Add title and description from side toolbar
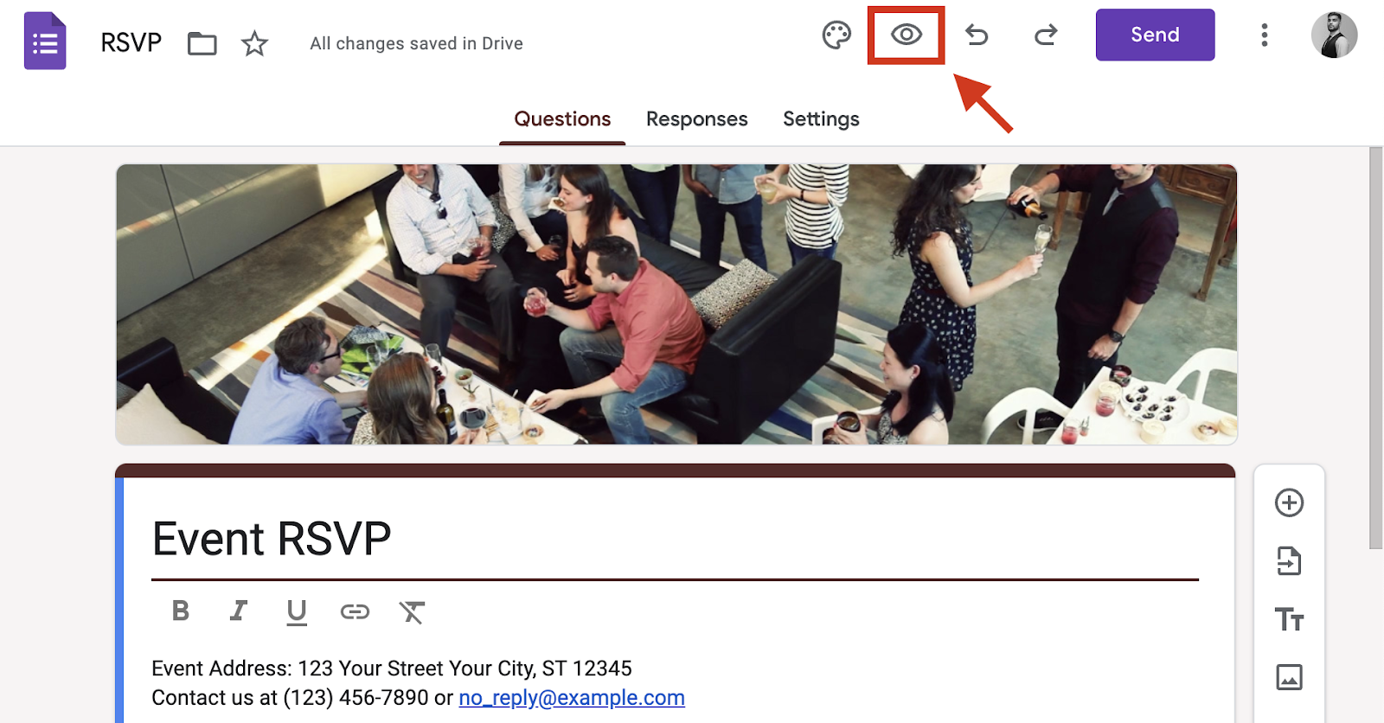This screenshot has width=1384, height=723. click(x=1289, y=619)
